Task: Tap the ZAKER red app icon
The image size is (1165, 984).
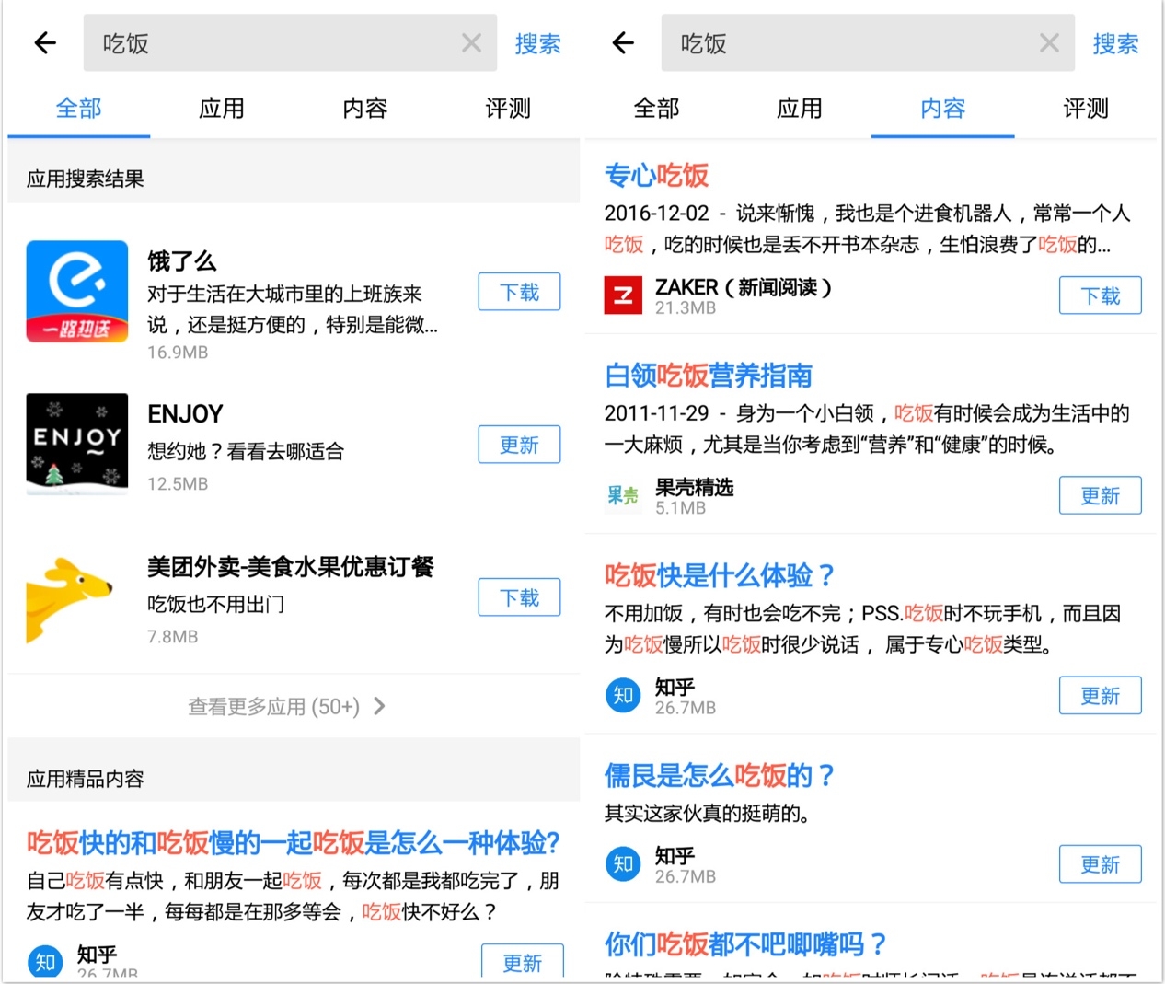Action: pos(623,295)
